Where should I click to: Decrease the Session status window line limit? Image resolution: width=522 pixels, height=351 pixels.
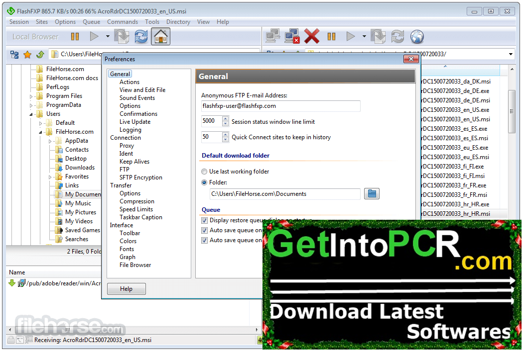[225, 124]
